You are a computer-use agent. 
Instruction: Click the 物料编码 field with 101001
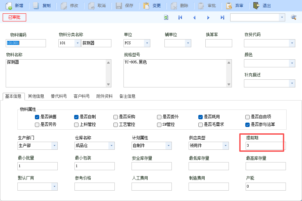click(26, 43)
